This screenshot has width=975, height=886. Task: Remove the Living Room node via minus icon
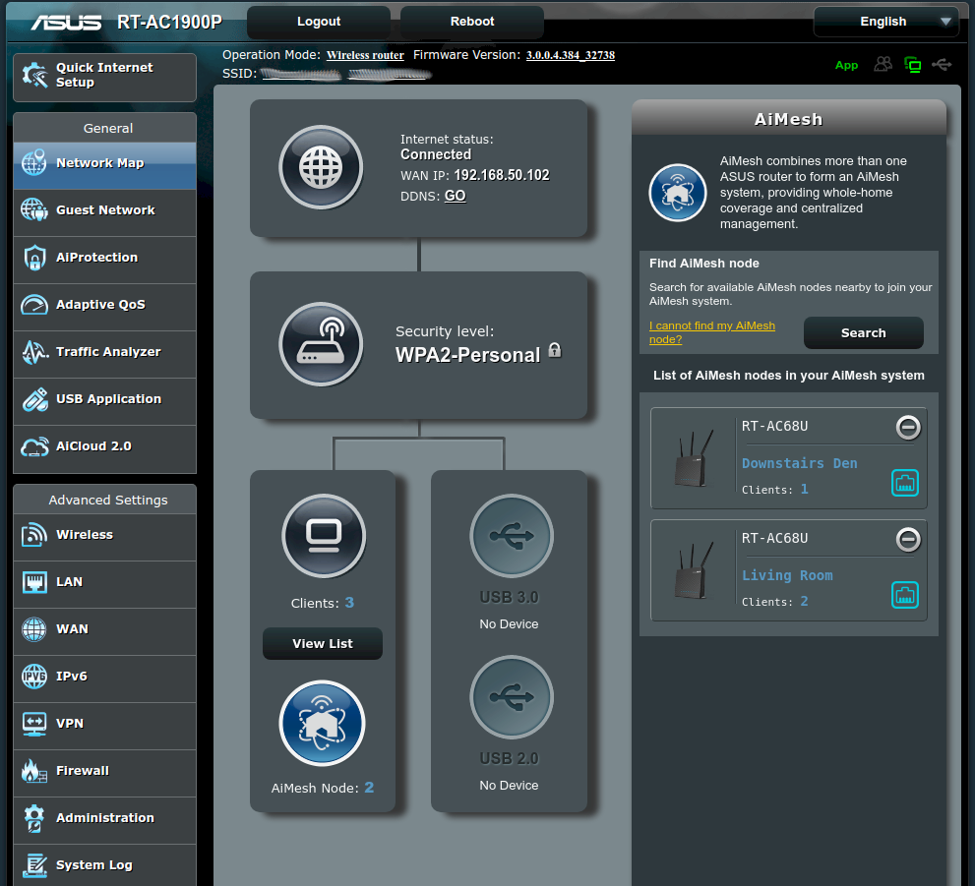(908, 539)
